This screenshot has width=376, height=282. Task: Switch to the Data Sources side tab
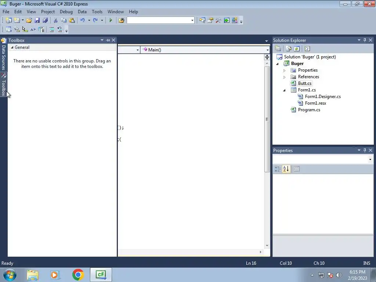3,54
